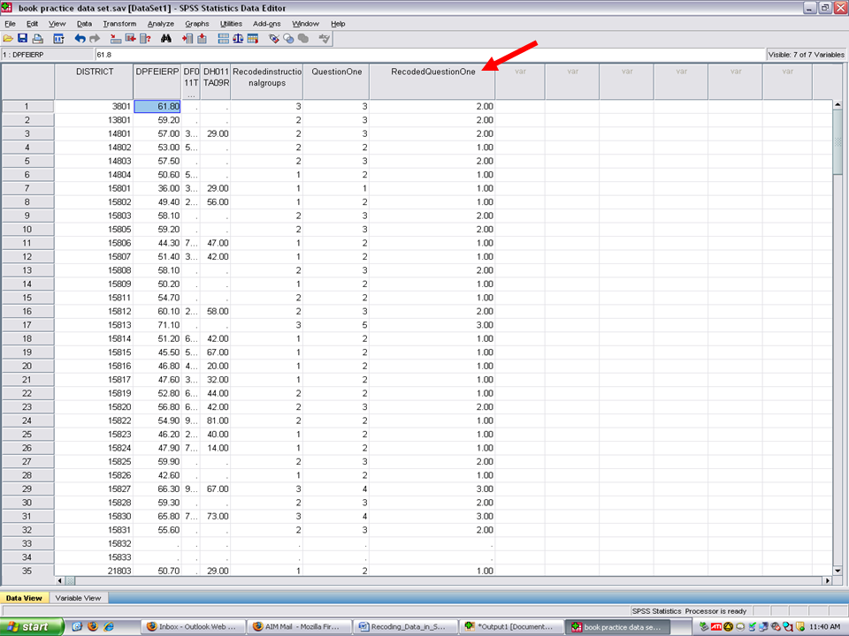Click the Split File toolbar icon
This screenshot has width=849, height=636.
223,39
